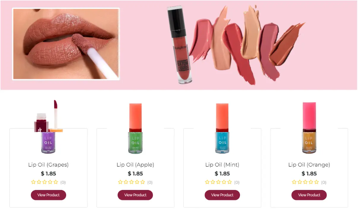Click the review count (0) for Lip Oil (Mint)
Image resolution: width=358 pixels, height=209 pixels.
tap(237, 182)
